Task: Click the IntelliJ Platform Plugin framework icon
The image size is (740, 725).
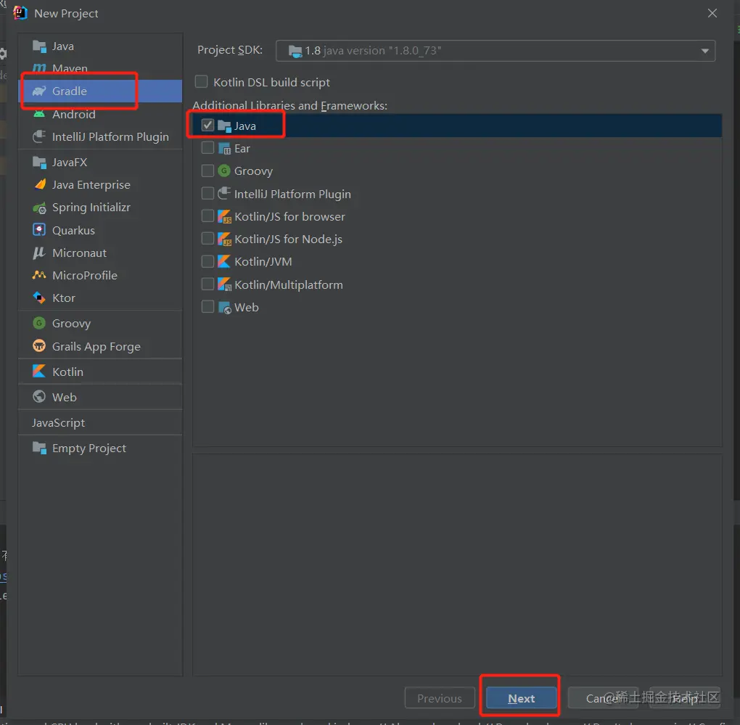Action: (x=225, y=194)
